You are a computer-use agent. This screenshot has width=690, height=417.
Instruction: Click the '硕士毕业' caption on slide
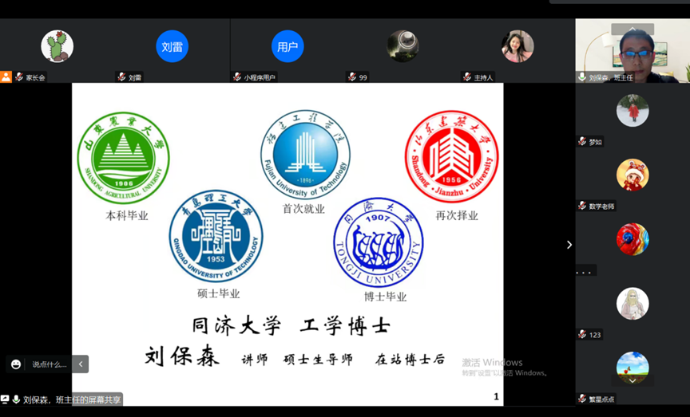(218, 293)
